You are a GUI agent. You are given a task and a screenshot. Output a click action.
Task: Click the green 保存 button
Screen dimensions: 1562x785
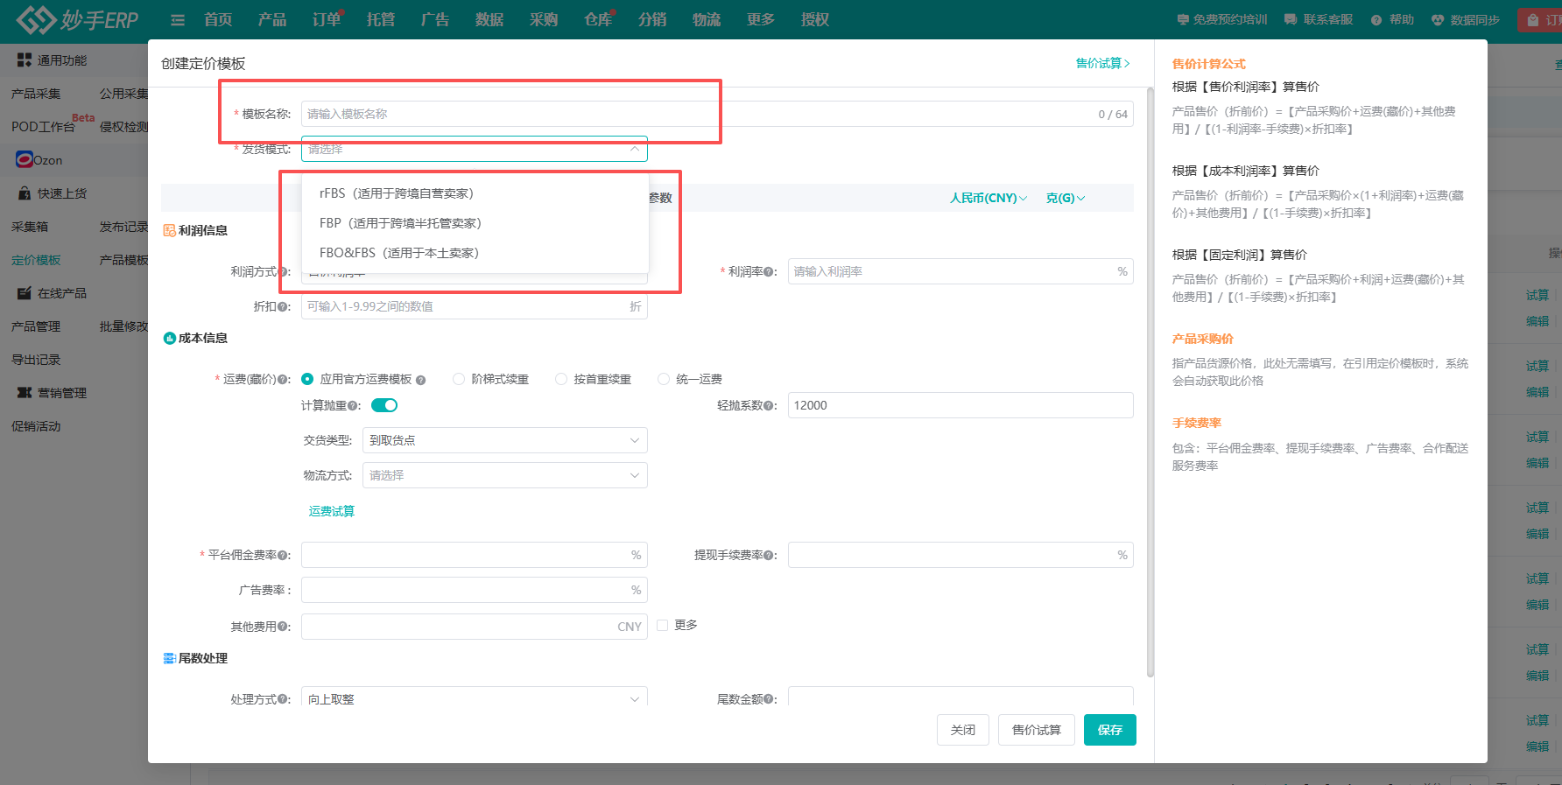(1109, 730)
